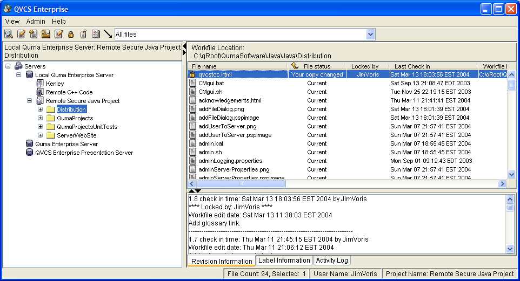Click the locked file icon beside qvcstoc.html
The height and width of the screenshot is (281, 520).
192,74
